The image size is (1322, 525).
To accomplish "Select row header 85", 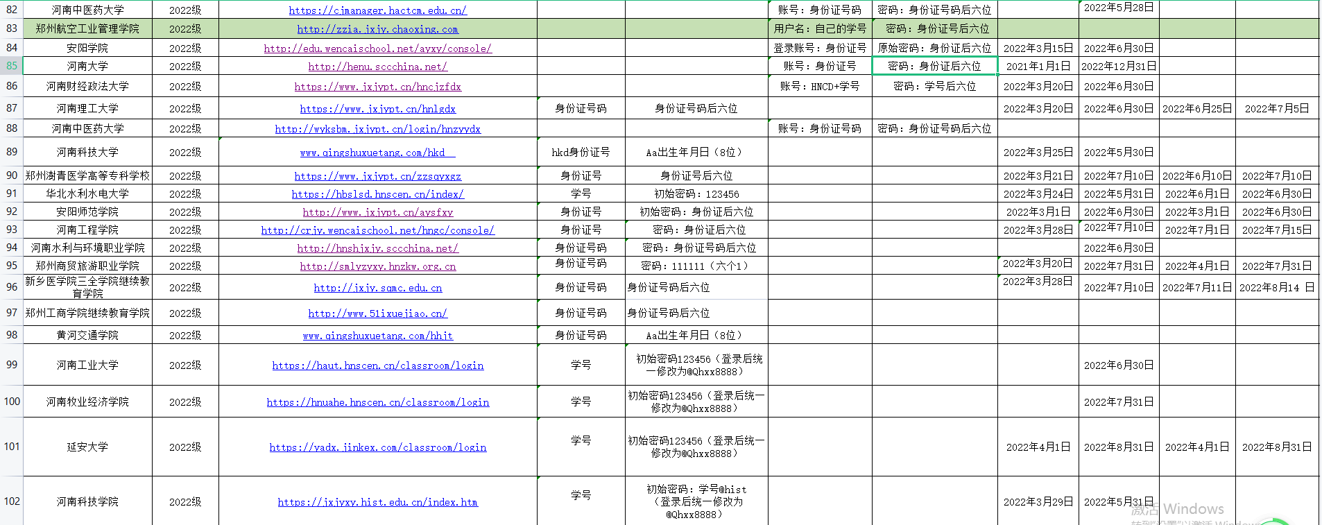I will point(12,66).
